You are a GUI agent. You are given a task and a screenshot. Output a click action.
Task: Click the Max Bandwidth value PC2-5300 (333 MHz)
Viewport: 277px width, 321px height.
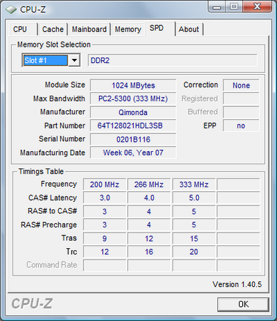(133, 99)
